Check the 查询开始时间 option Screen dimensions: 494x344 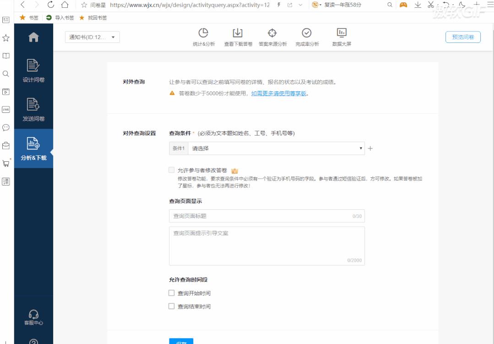172,293
